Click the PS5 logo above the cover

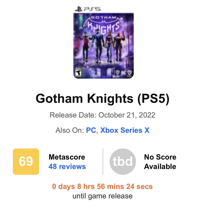click(x=88, y=9)
